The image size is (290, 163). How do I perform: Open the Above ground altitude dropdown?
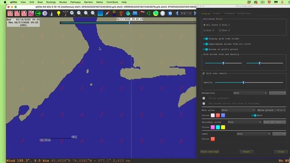coord(271,110)
